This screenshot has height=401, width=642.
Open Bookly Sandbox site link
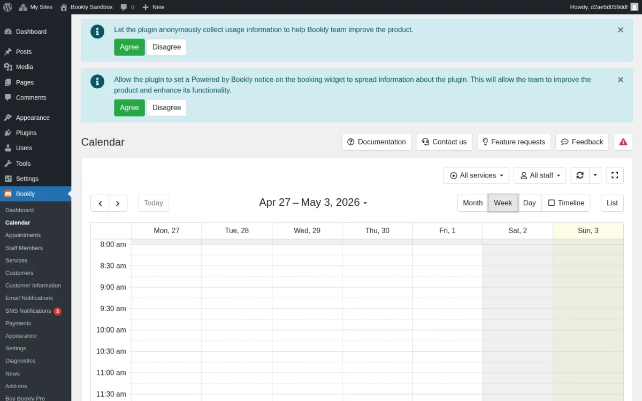(x=86, y=7)
